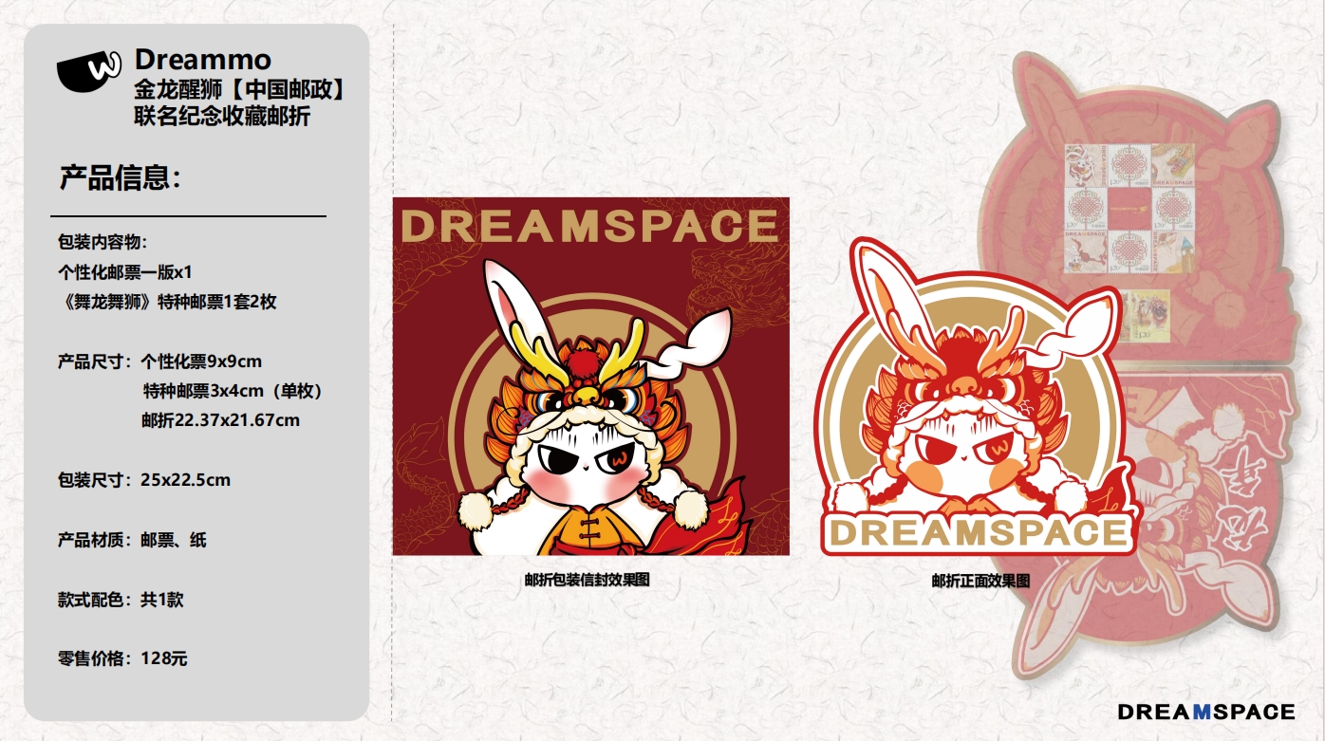Select the 邮折正面效果图 caption
The image size is (1325, 741).
980,582
